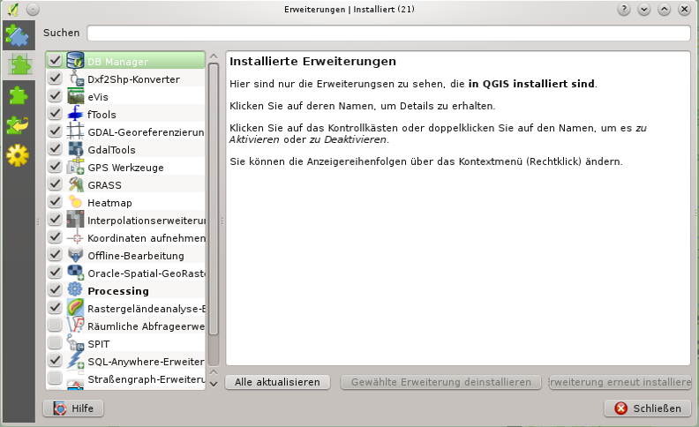Click the Schließen button
699x427 pixels.
coord(648,408)
